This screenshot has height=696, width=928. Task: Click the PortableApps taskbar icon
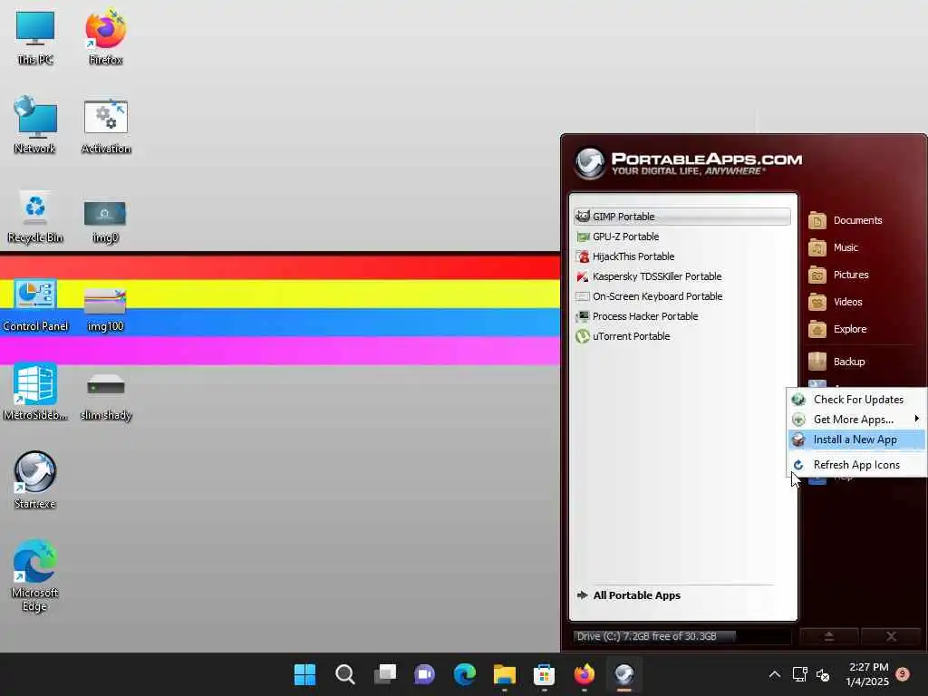pyautogui.click(x=623, y=674)
